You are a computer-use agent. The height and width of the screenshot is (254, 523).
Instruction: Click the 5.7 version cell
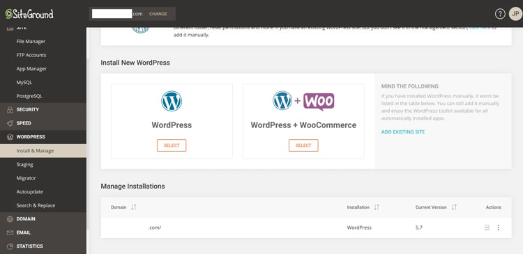point(419,228)
